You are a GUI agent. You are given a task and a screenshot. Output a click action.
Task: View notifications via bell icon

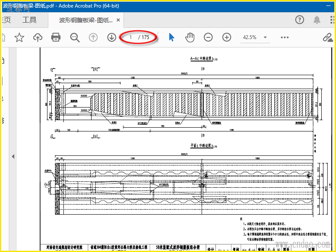click(x=317, y=20)
